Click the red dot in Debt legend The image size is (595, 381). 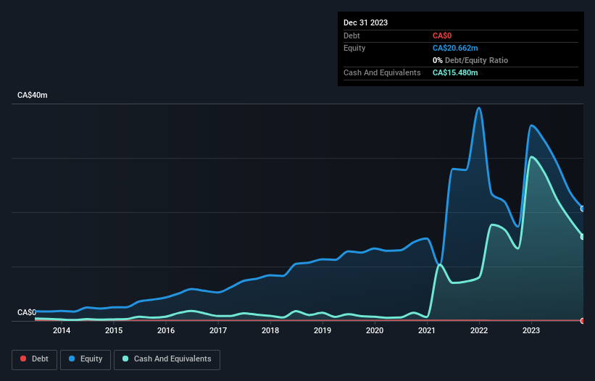[23, 359]
